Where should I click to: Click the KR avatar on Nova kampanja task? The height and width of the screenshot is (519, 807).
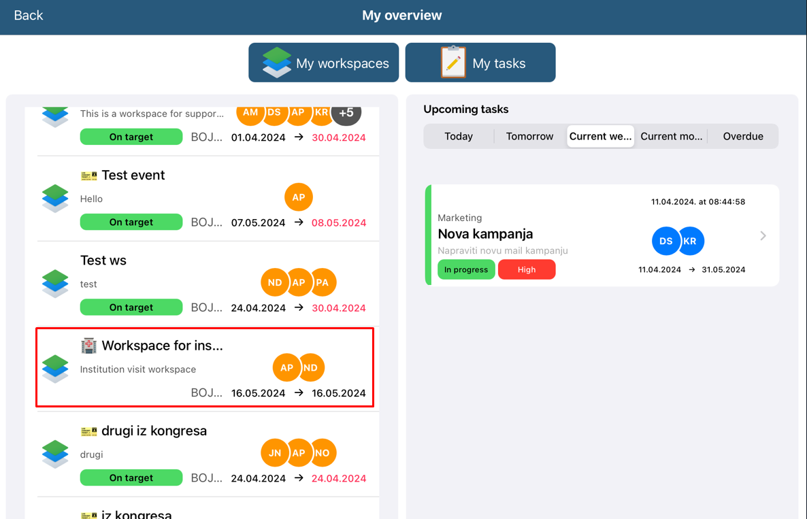tap(690, 241)
